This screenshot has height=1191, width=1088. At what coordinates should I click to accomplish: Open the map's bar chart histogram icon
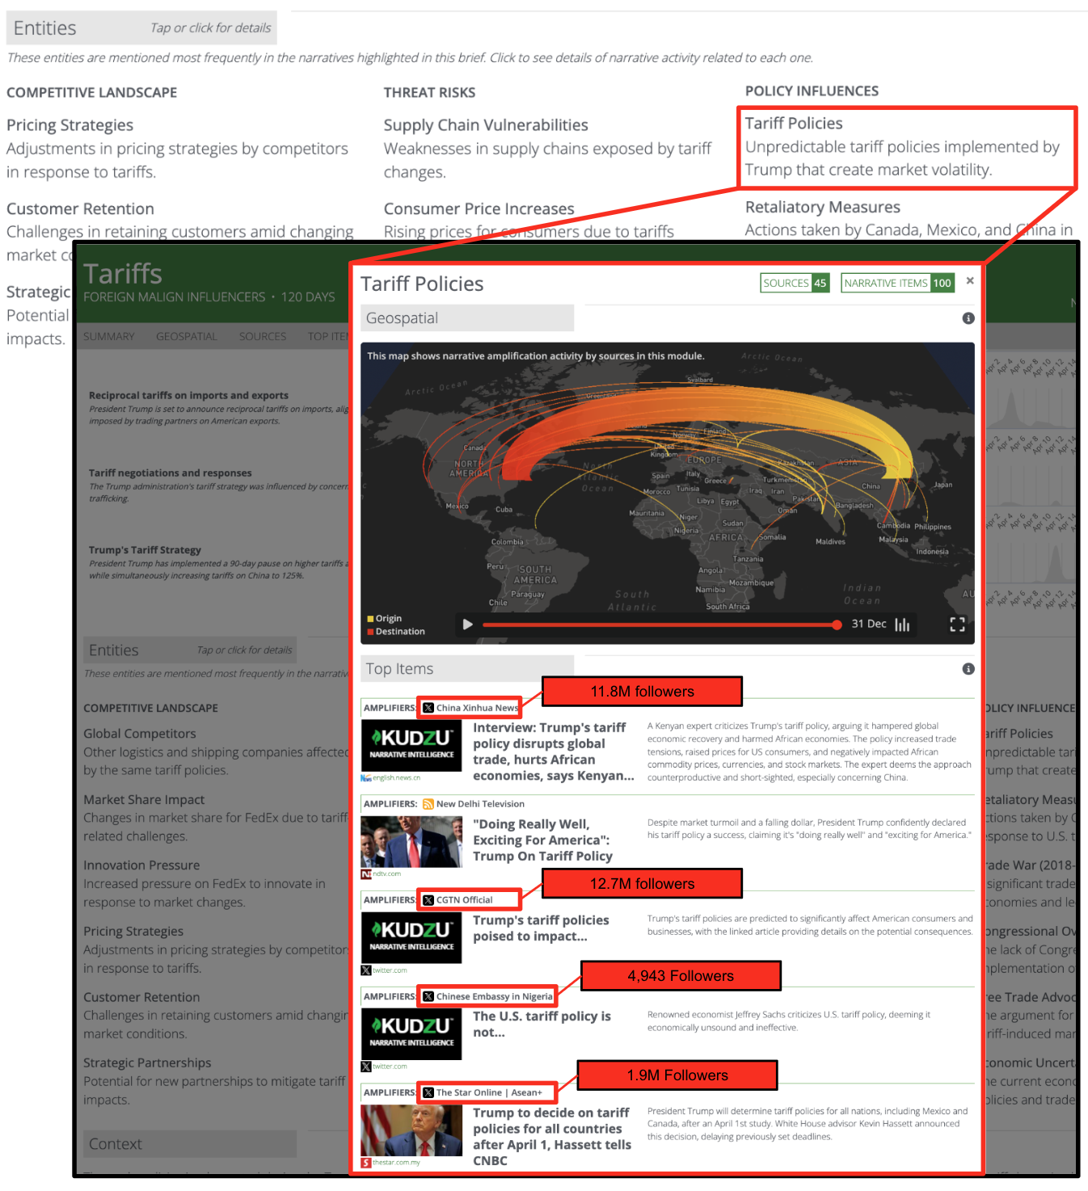point(902,625)
